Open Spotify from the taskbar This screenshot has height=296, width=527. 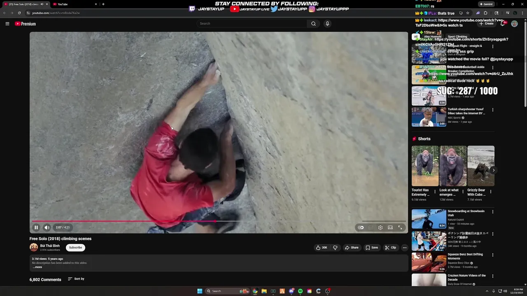pyautogui.click(x=300, y=291)
